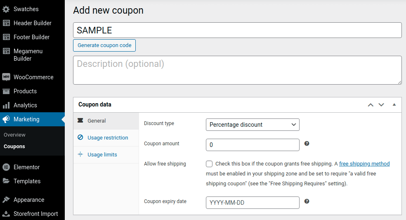The image size is (406, 220).
Task: Click the Appearance paintbrush icon
Action: click(x=6, y=200)
